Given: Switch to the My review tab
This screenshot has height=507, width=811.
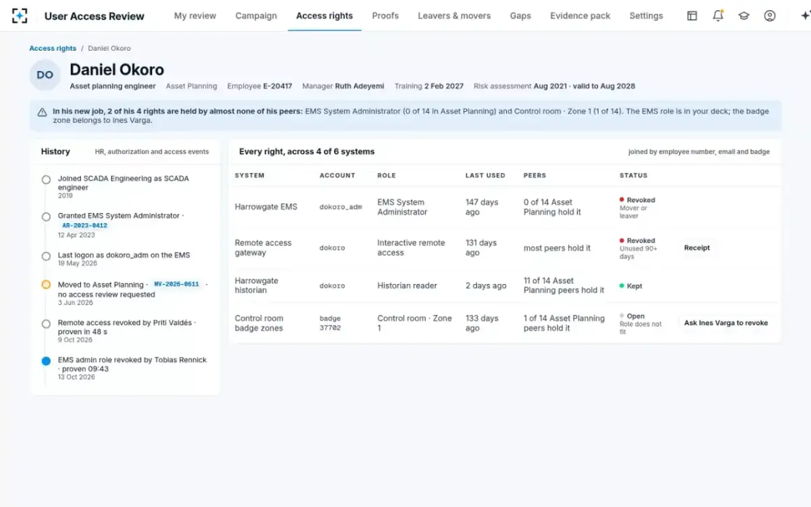Looking at the screenshot, I should pos(195,16).
